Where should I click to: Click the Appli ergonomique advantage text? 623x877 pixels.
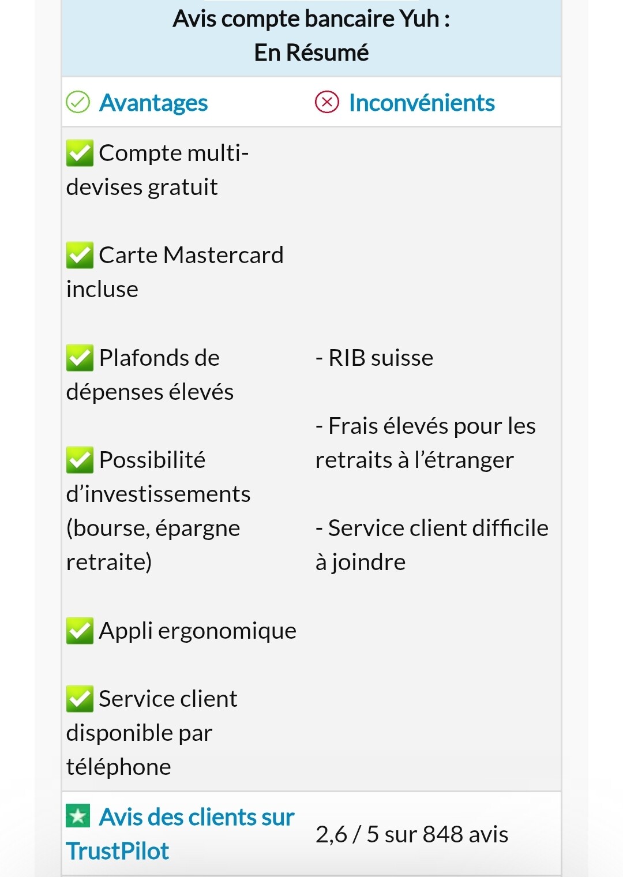tap(198, 631)
